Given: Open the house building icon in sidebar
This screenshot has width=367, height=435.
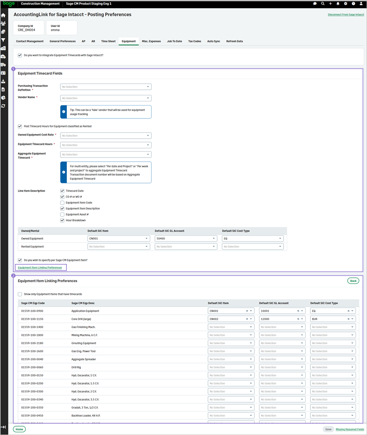Looking at the screenshot, I should point(3,48).
